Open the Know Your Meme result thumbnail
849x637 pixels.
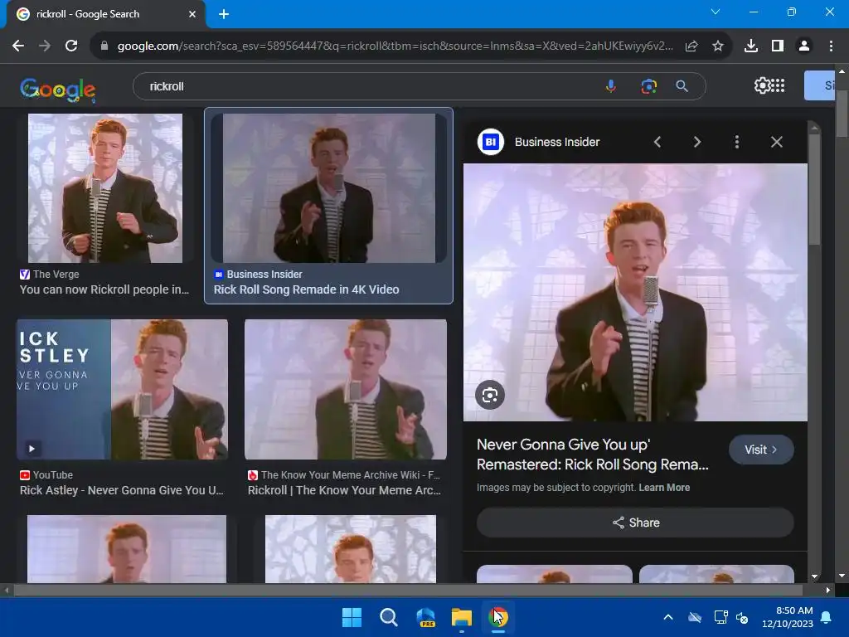346,390
